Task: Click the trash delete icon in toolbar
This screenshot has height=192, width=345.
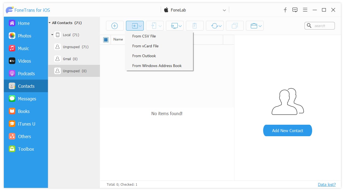Action: [x=195, y=26]
